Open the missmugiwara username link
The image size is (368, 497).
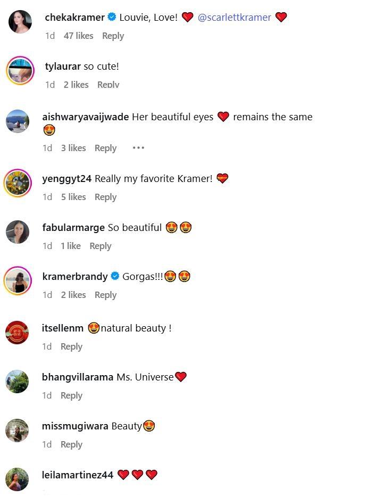tap(75, 426)
